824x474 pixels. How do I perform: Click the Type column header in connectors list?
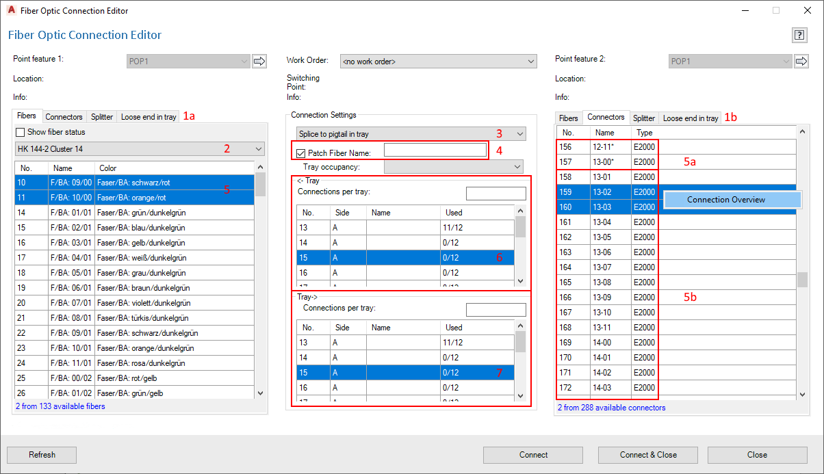pos(645,133)
